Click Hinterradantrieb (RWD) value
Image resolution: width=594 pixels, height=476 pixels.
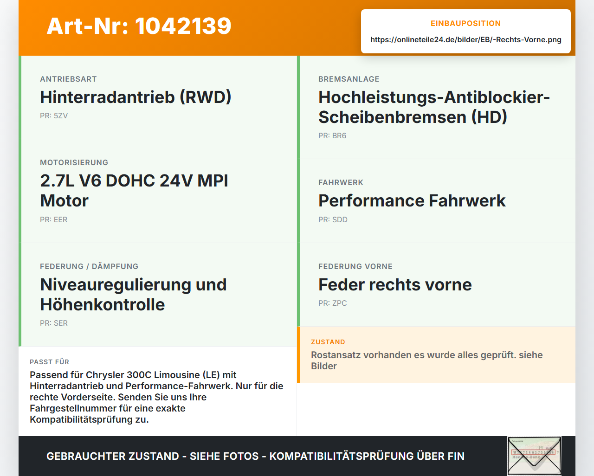point(136,97)
